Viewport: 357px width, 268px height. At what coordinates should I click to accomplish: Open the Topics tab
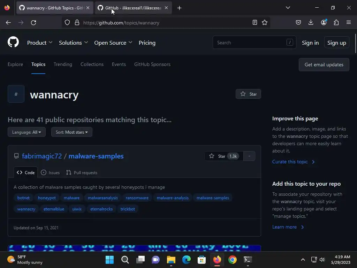tap(38, 64)
